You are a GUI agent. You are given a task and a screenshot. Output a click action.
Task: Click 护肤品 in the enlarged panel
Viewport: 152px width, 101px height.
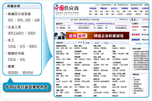coord(12,59)
